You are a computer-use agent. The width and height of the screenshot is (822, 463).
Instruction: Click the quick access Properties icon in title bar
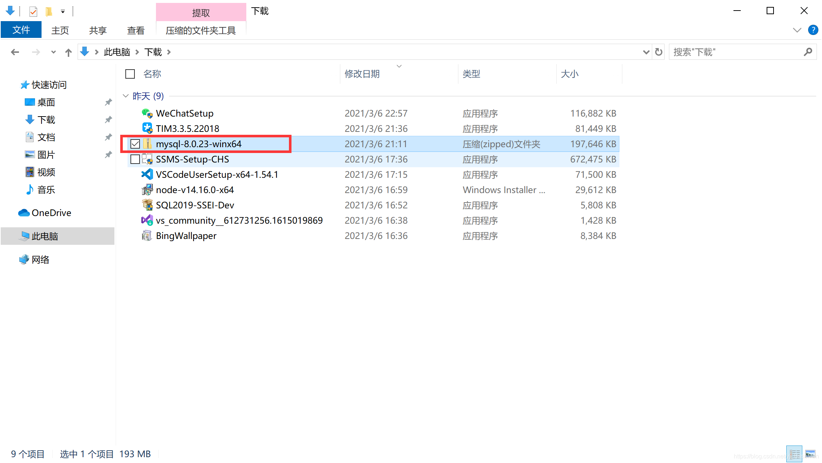click(33, 12)
